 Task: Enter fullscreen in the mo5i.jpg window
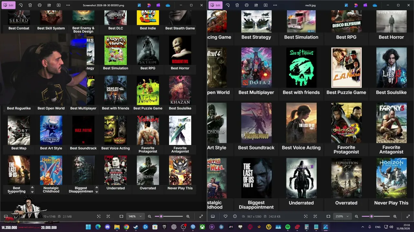(x=408, y=217)
